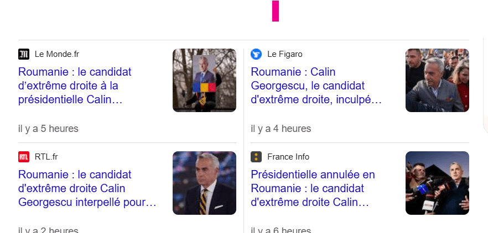Click the green header banner area
The height and width of the screenshot is (233, 488).
pyautogui.click(x=138, y=18)
